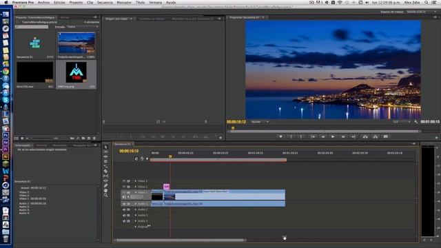Open the Edición menu
This screenshot has height=248, width=441.
point(59,2)
